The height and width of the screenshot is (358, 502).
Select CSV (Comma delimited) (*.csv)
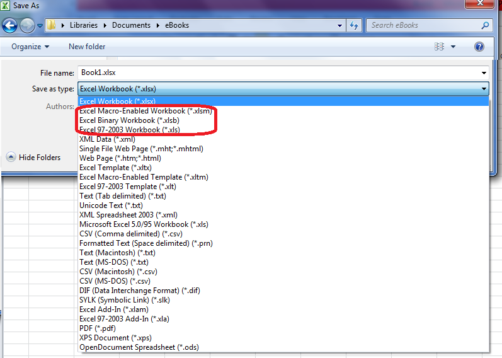[x=283, y=234]
